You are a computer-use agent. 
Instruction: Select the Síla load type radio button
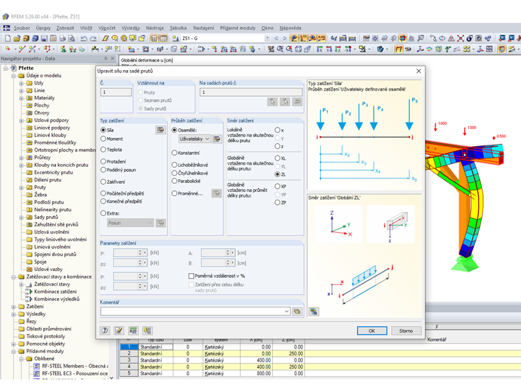(103, 130)
